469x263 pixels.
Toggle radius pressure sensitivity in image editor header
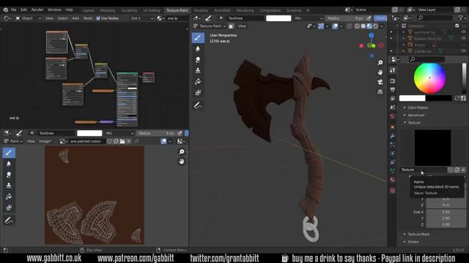coord(180,133)
